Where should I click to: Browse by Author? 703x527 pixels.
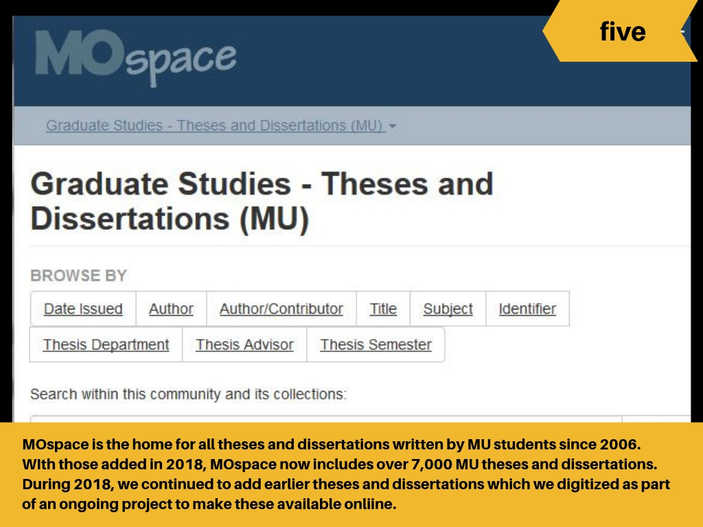(171, 309)
